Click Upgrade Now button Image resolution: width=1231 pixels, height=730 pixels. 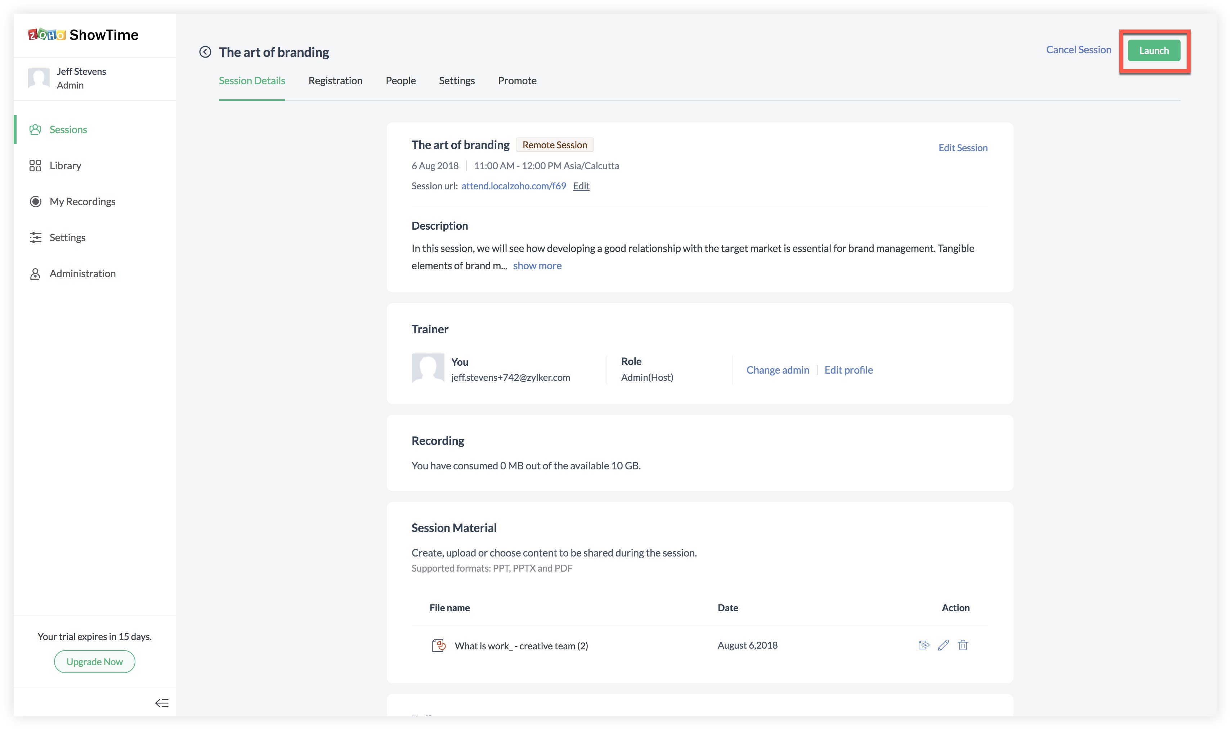click(x=94, y=662)
